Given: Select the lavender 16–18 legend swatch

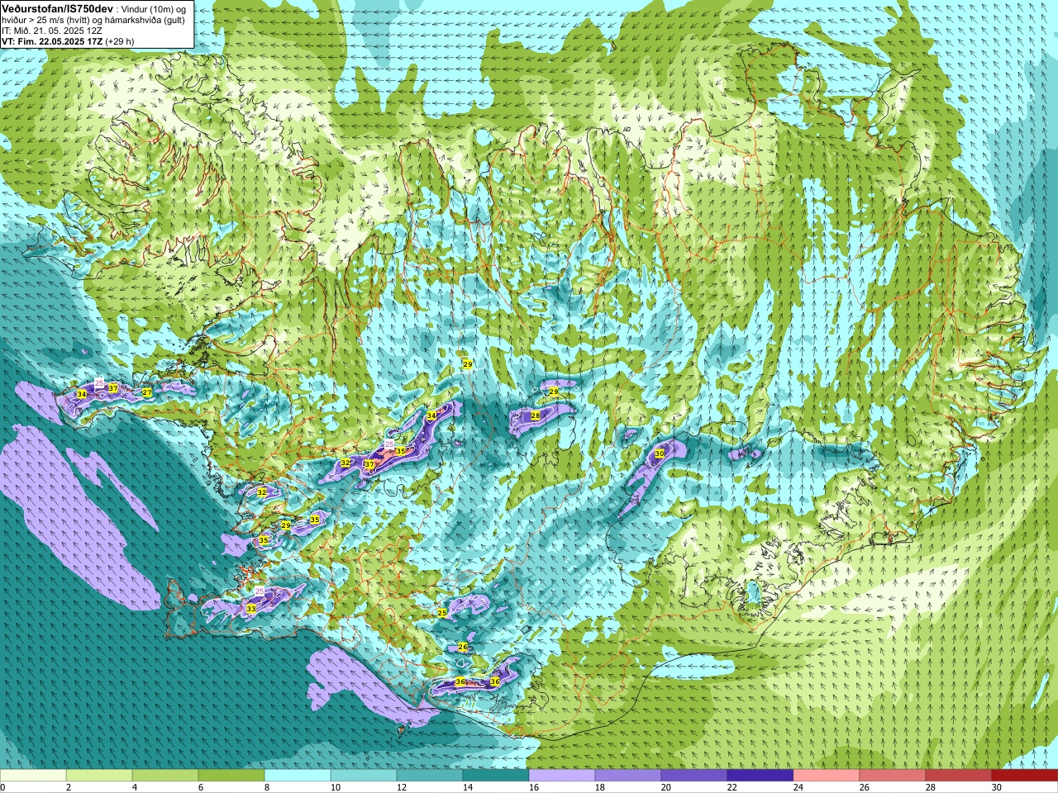Looking at the screenshot, I should coord(562,776).
